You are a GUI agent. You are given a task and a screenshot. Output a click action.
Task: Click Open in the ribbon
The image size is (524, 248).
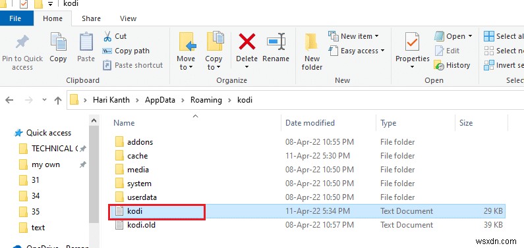453,36
